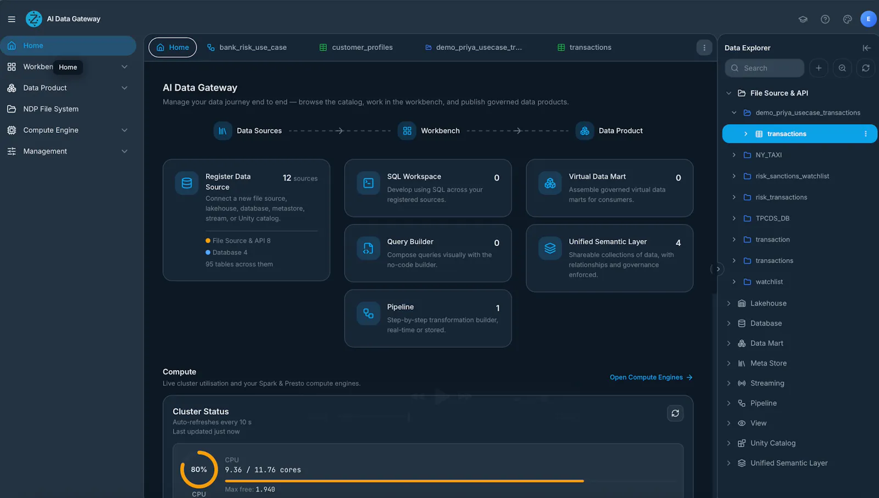Click the Register Data Source database icon

pyautogui.click(x=187, y=183)
